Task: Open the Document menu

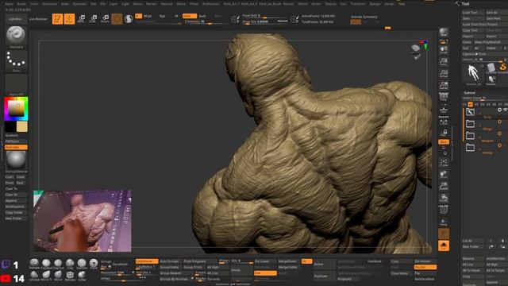Action: [x=50, y=4]
